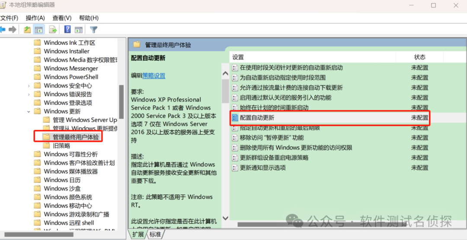Select Windows 客户体验改善计划 folder
The image size is (467, 240).
(x=74, y=163)
